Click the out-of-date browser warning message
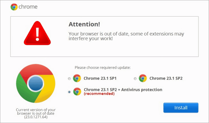The image size is (209, 123). coord(126,36)
